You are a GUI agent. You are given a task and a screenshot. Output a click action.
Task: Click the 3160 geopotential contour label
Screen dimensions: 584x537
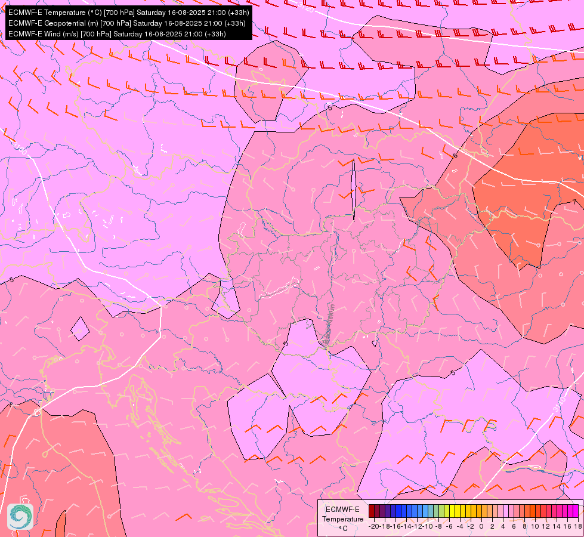[18, 147]
